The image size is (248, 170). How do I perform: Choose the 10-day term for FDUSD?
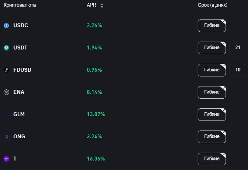[238, 70]
